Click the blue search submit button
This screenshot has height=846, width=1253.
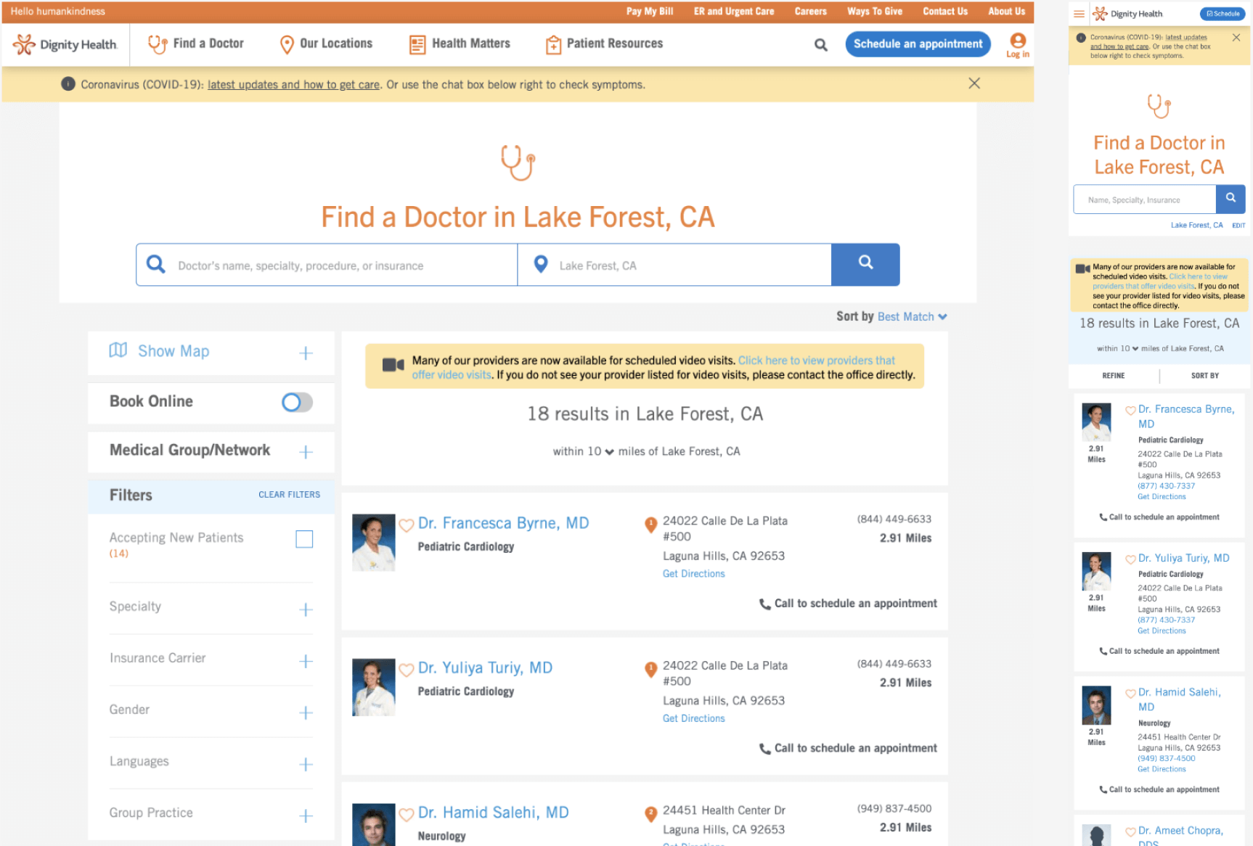pyautogui.click(x=865, y=265)
